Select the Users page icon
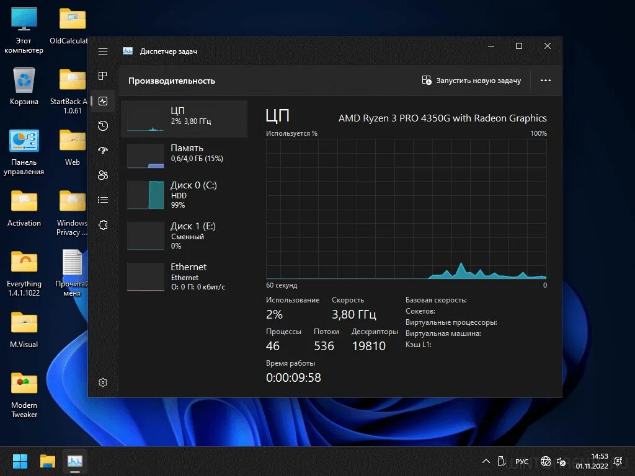Screen dimensions: 635x476 coord(103,175)
